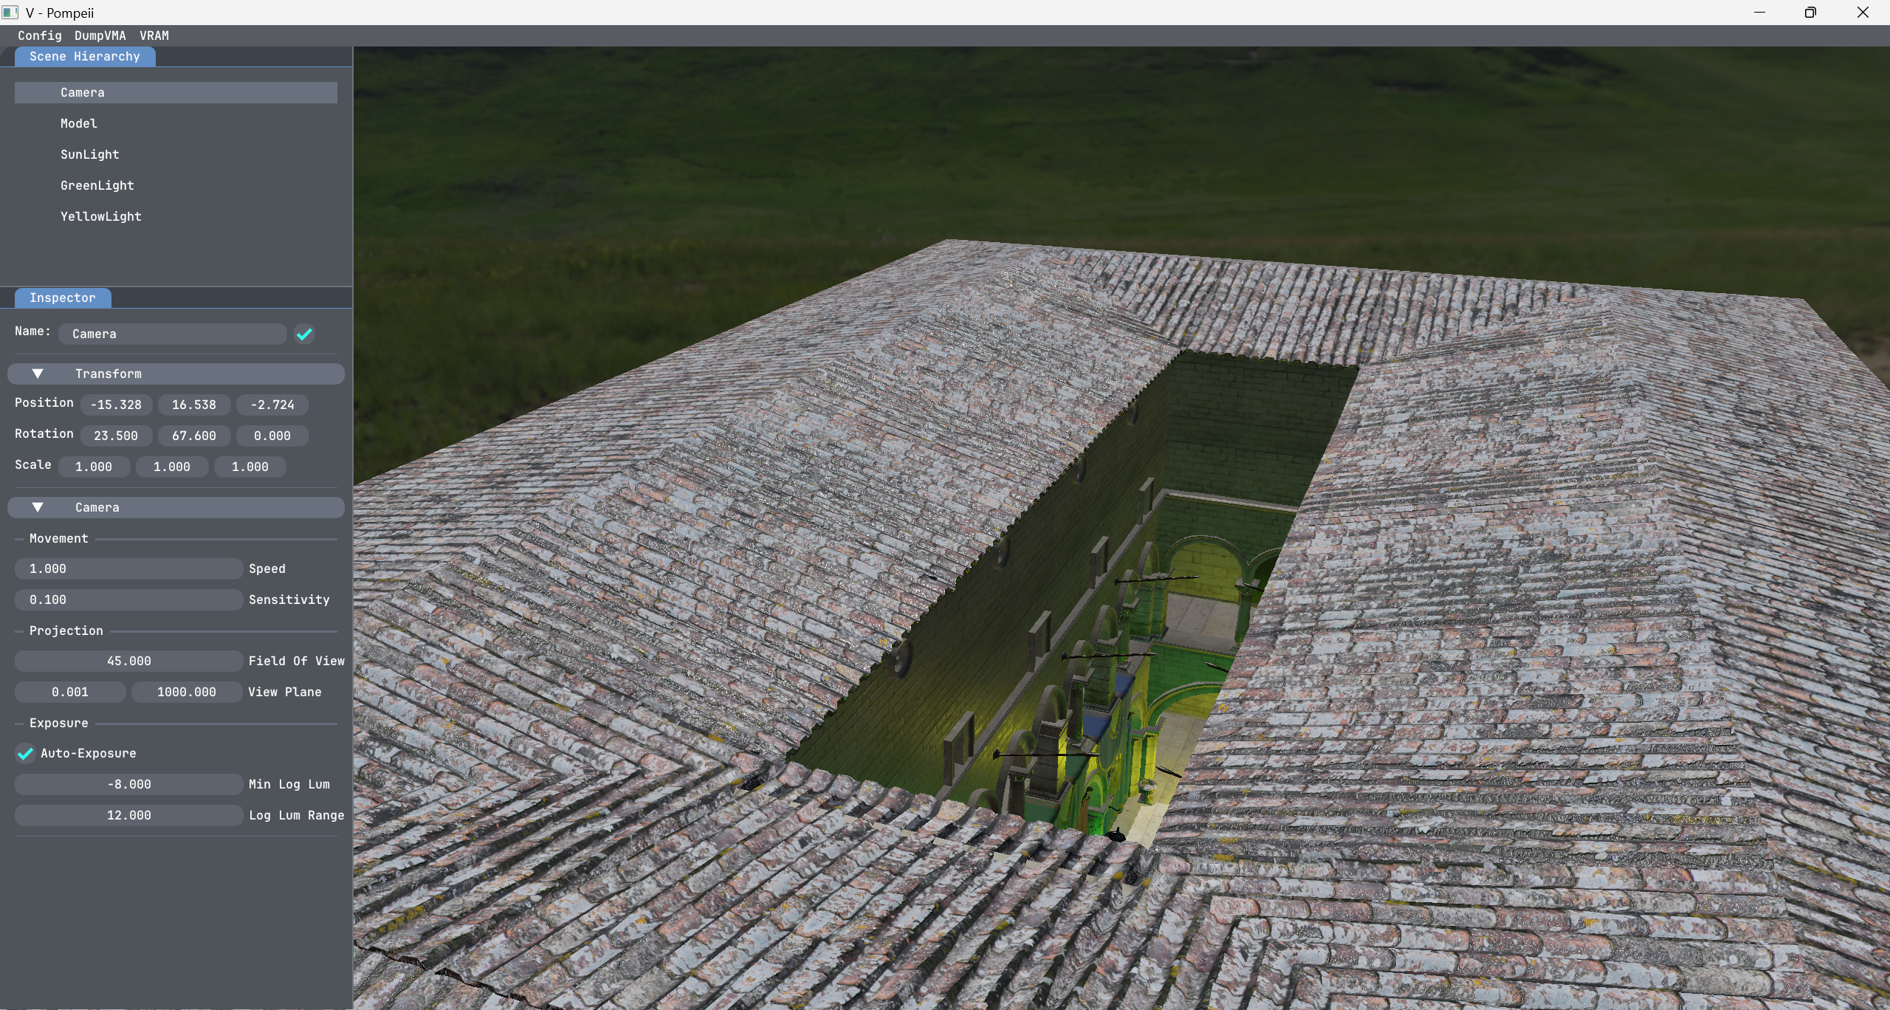Screen dimensions: 1890x1010
Task: Click the Name input field
Action: coord(173,334)
